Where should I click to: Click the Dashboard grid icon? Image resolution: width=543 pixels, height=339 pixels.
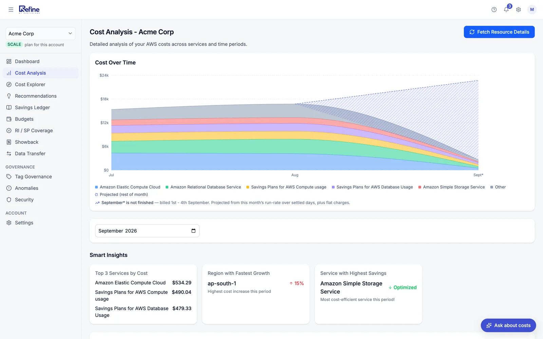9,61
